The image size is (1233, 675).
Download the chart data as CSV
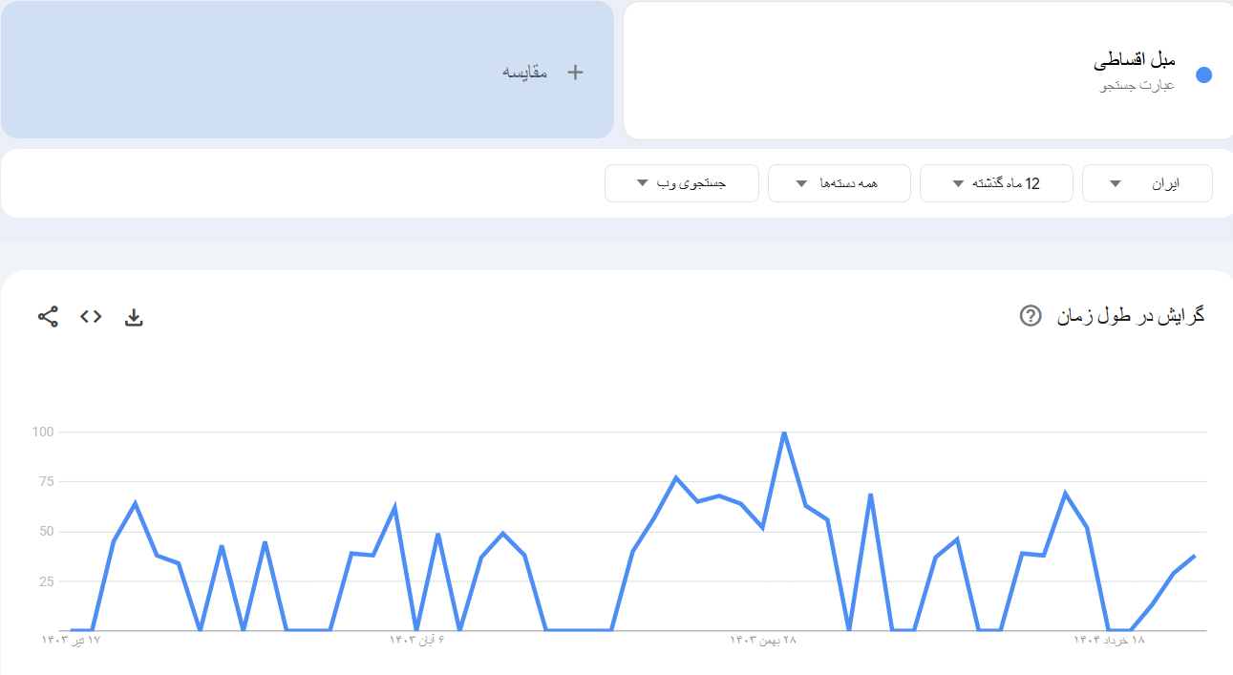134,317
